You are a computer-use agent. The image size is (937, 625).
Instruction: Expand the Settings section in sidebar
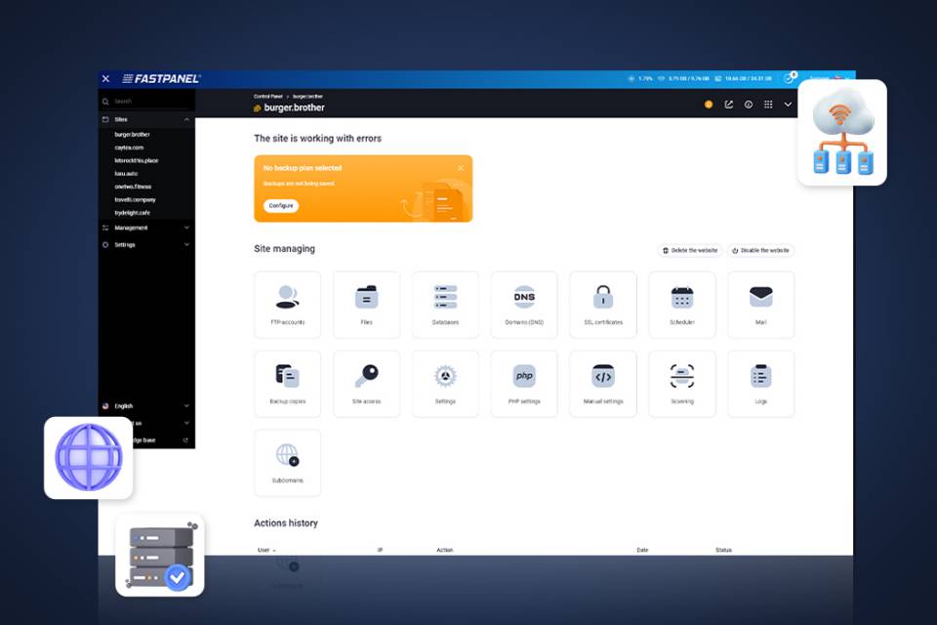pyautogui.click(x=146, y=245)
